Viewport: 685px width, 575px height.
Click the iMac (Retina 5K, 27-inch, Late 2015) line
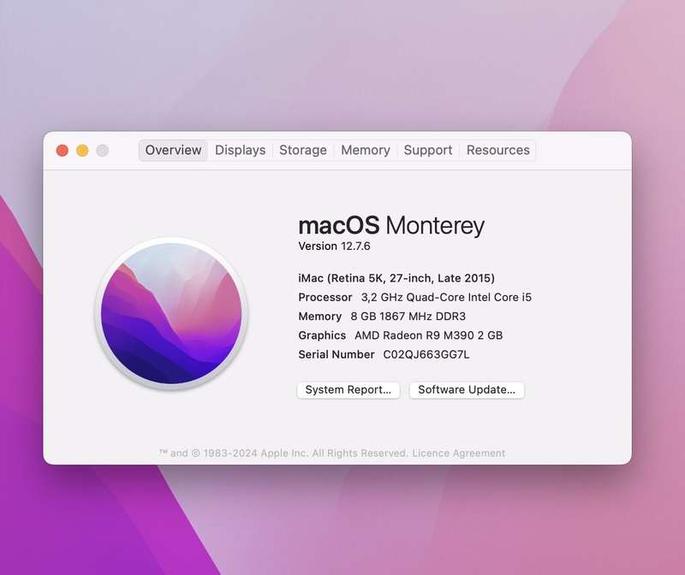(x=396, y=278)
